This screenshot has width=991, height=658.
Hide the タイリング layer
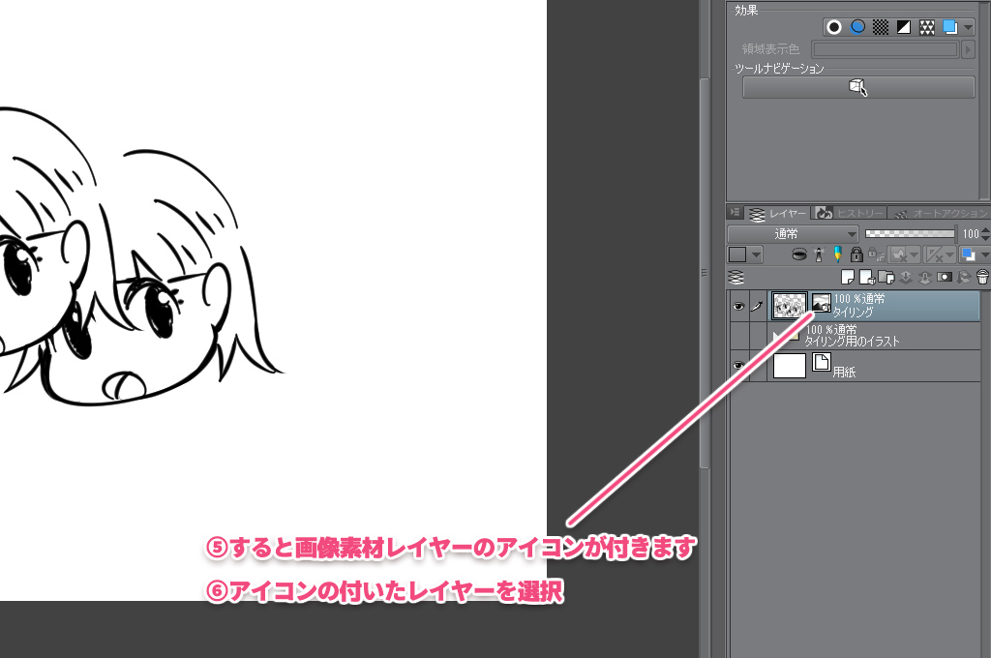click(x=738, y=307)
